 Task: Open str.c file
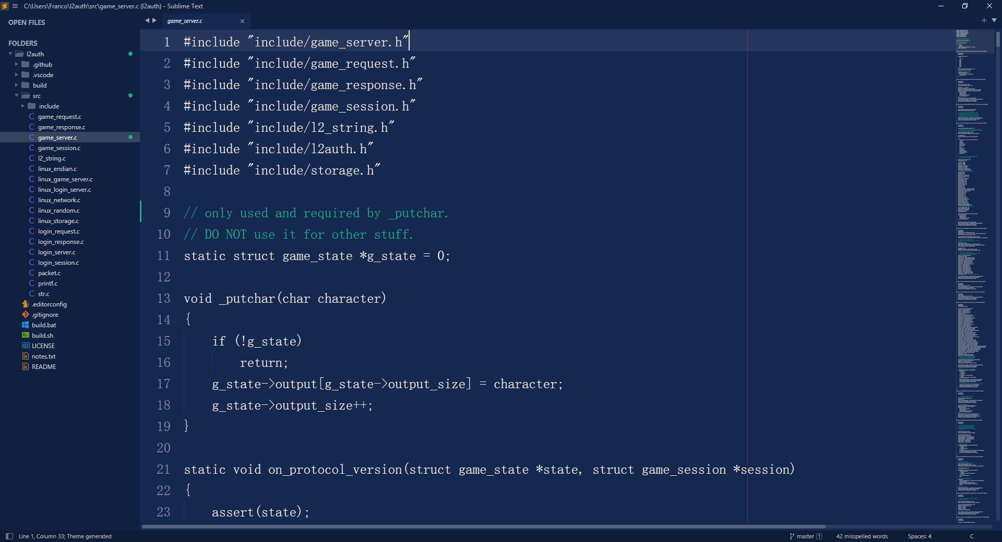coord(43,294)
